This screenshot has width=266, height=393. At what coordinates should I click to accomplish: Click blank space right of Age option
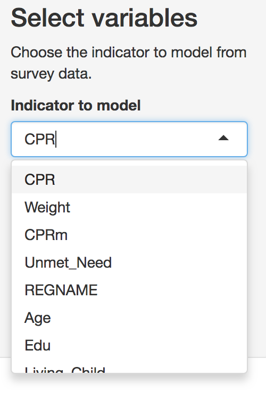[148, 318]
